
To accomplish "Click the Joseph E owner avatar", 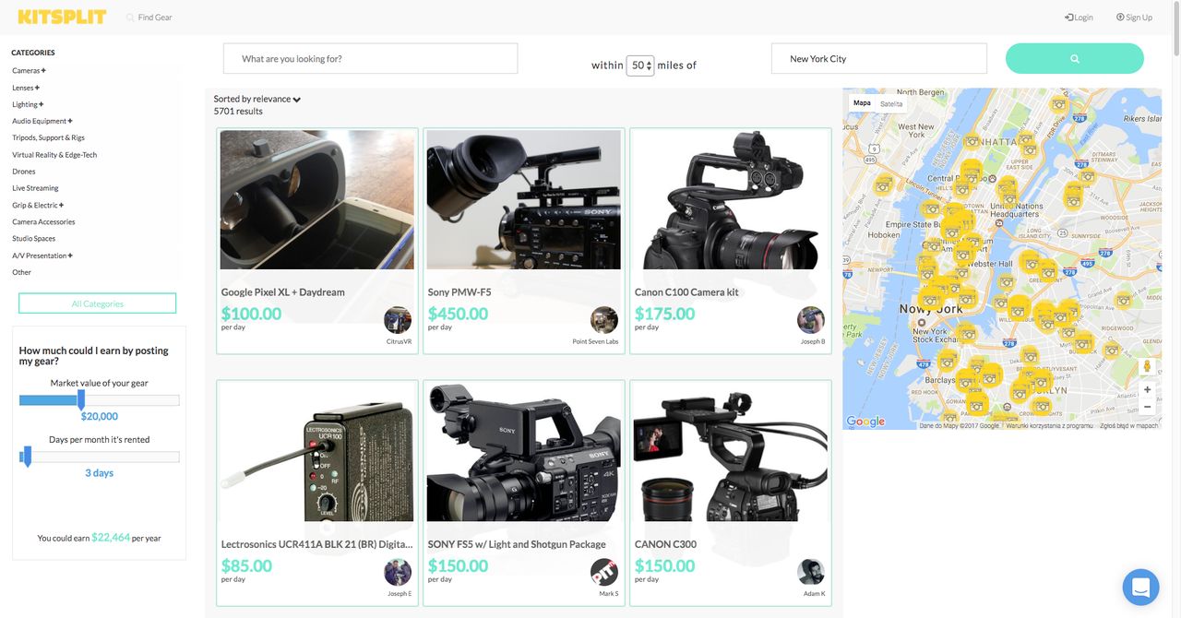I will click(398, 572).
